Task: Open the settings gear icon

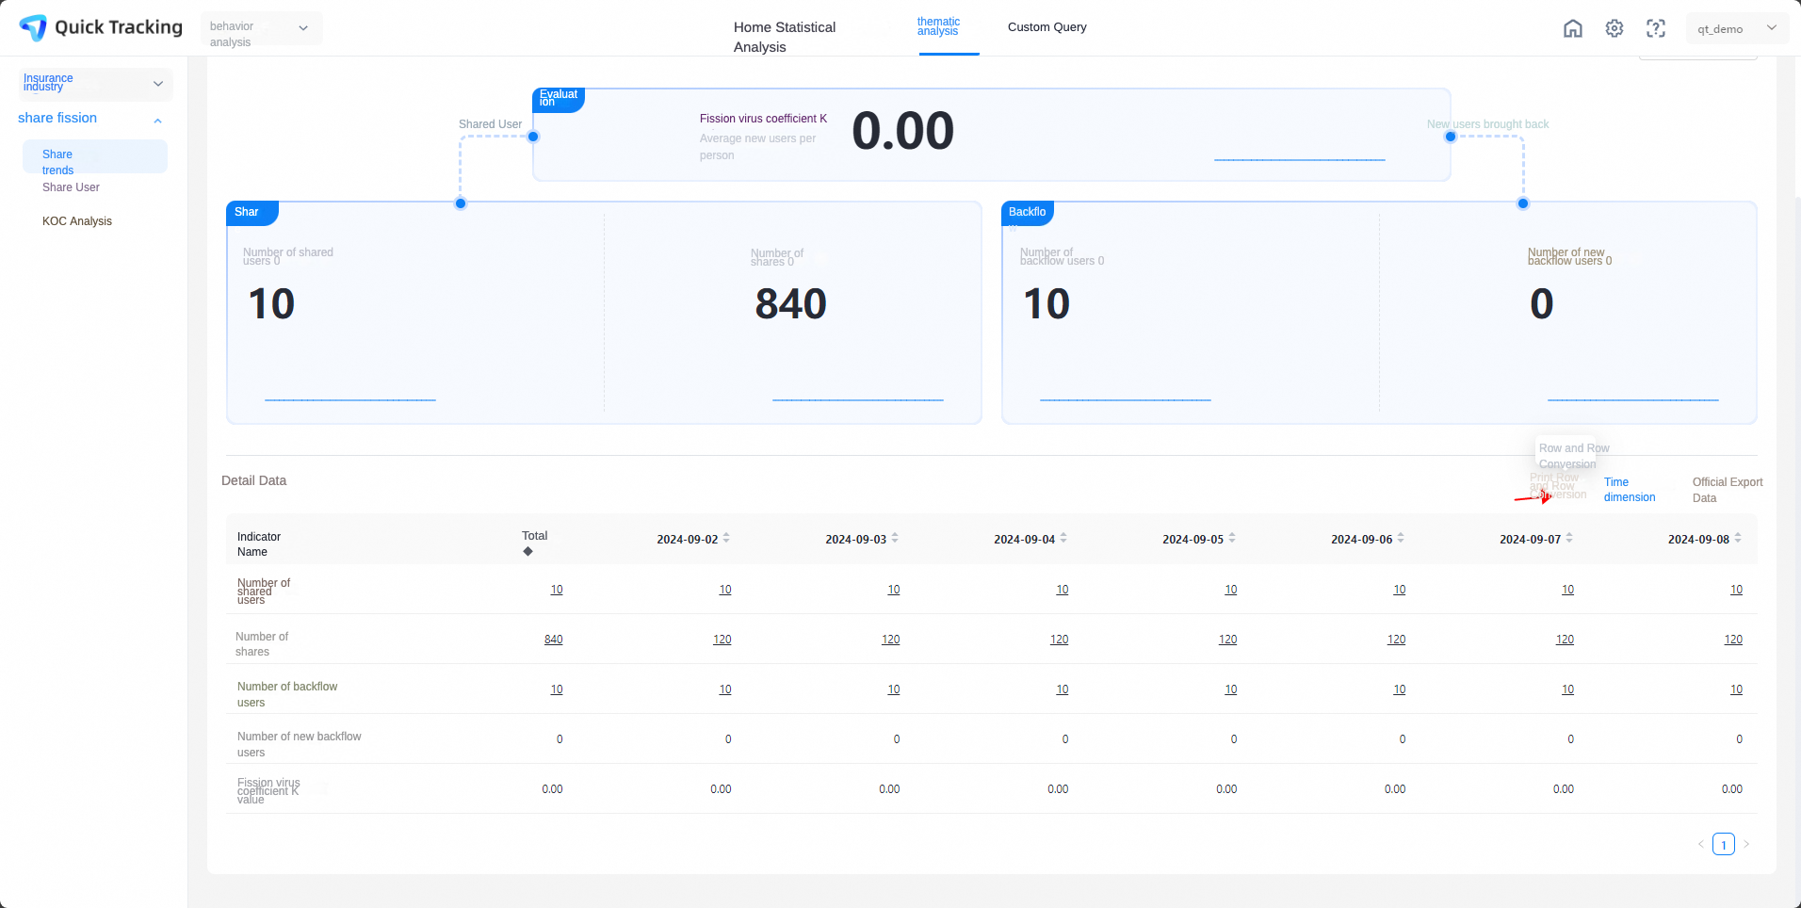Action: click(1614, 28)
